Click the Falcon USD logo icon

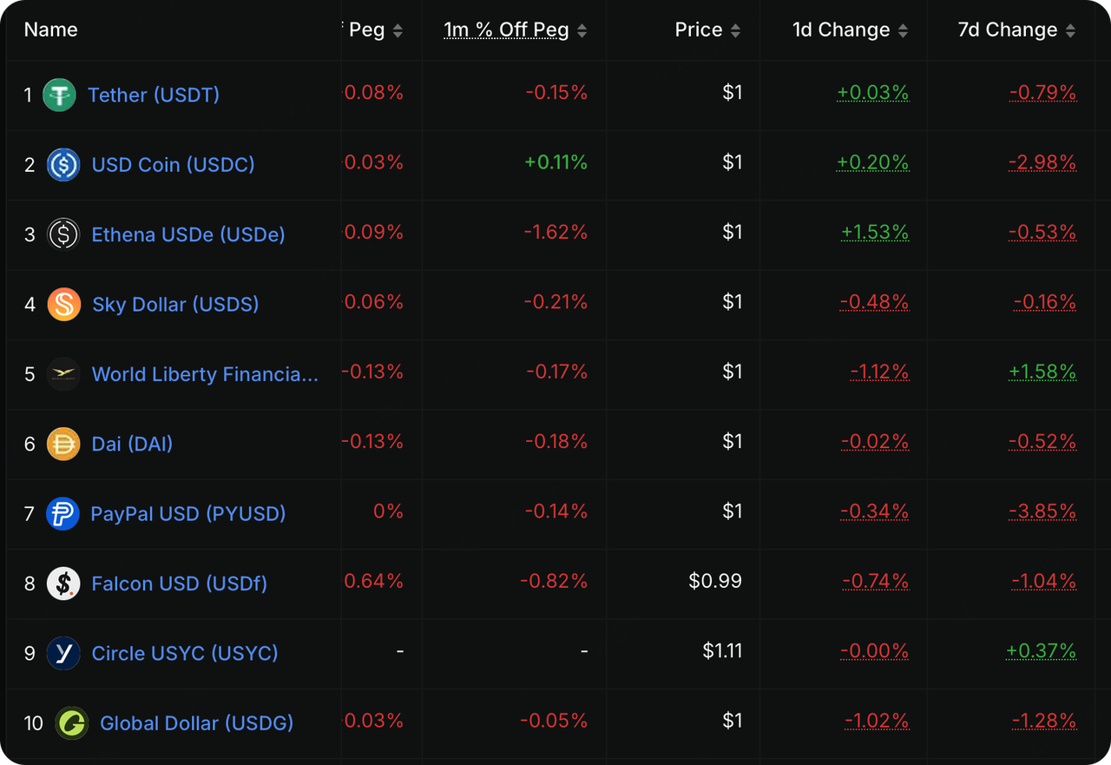63,584
